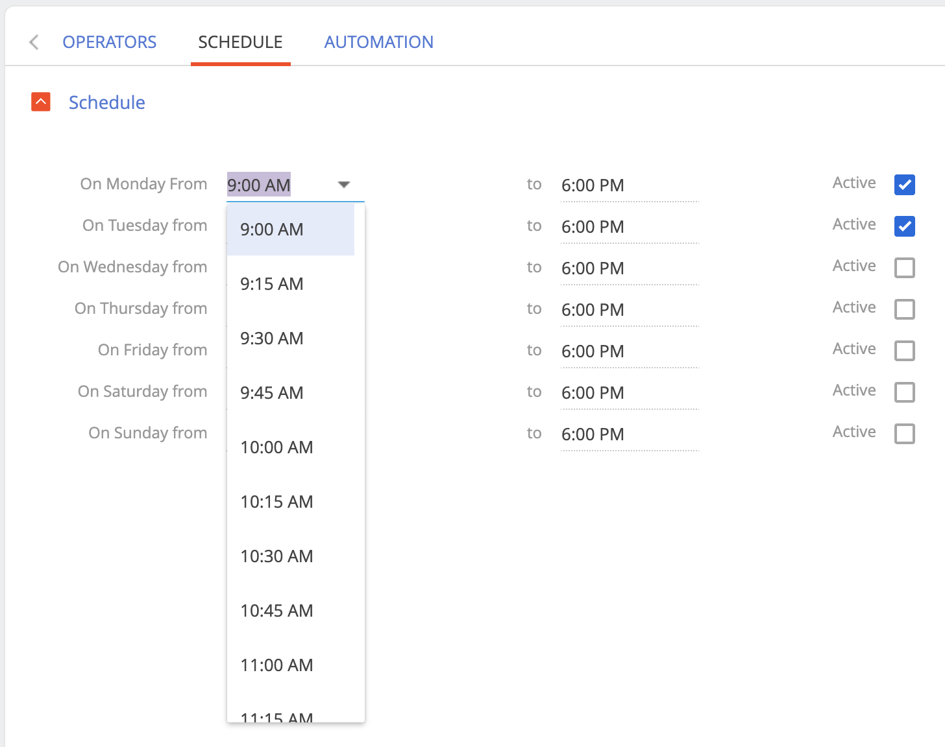Select 9:15 AM from the time list

272,283
